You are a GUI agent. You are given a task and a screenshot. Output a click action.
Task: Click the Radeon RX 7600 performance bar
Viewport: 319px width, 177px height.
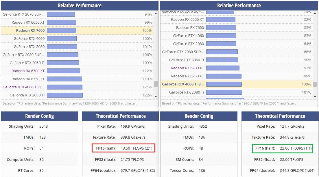[61, 30]
